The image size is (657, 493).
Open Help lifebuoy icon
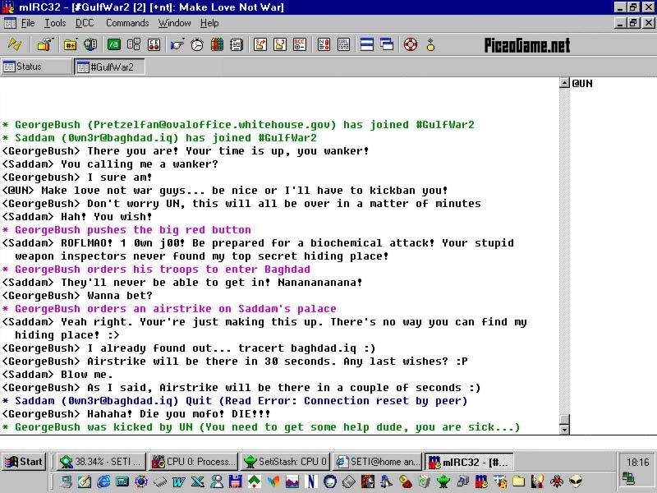point(411,44)
